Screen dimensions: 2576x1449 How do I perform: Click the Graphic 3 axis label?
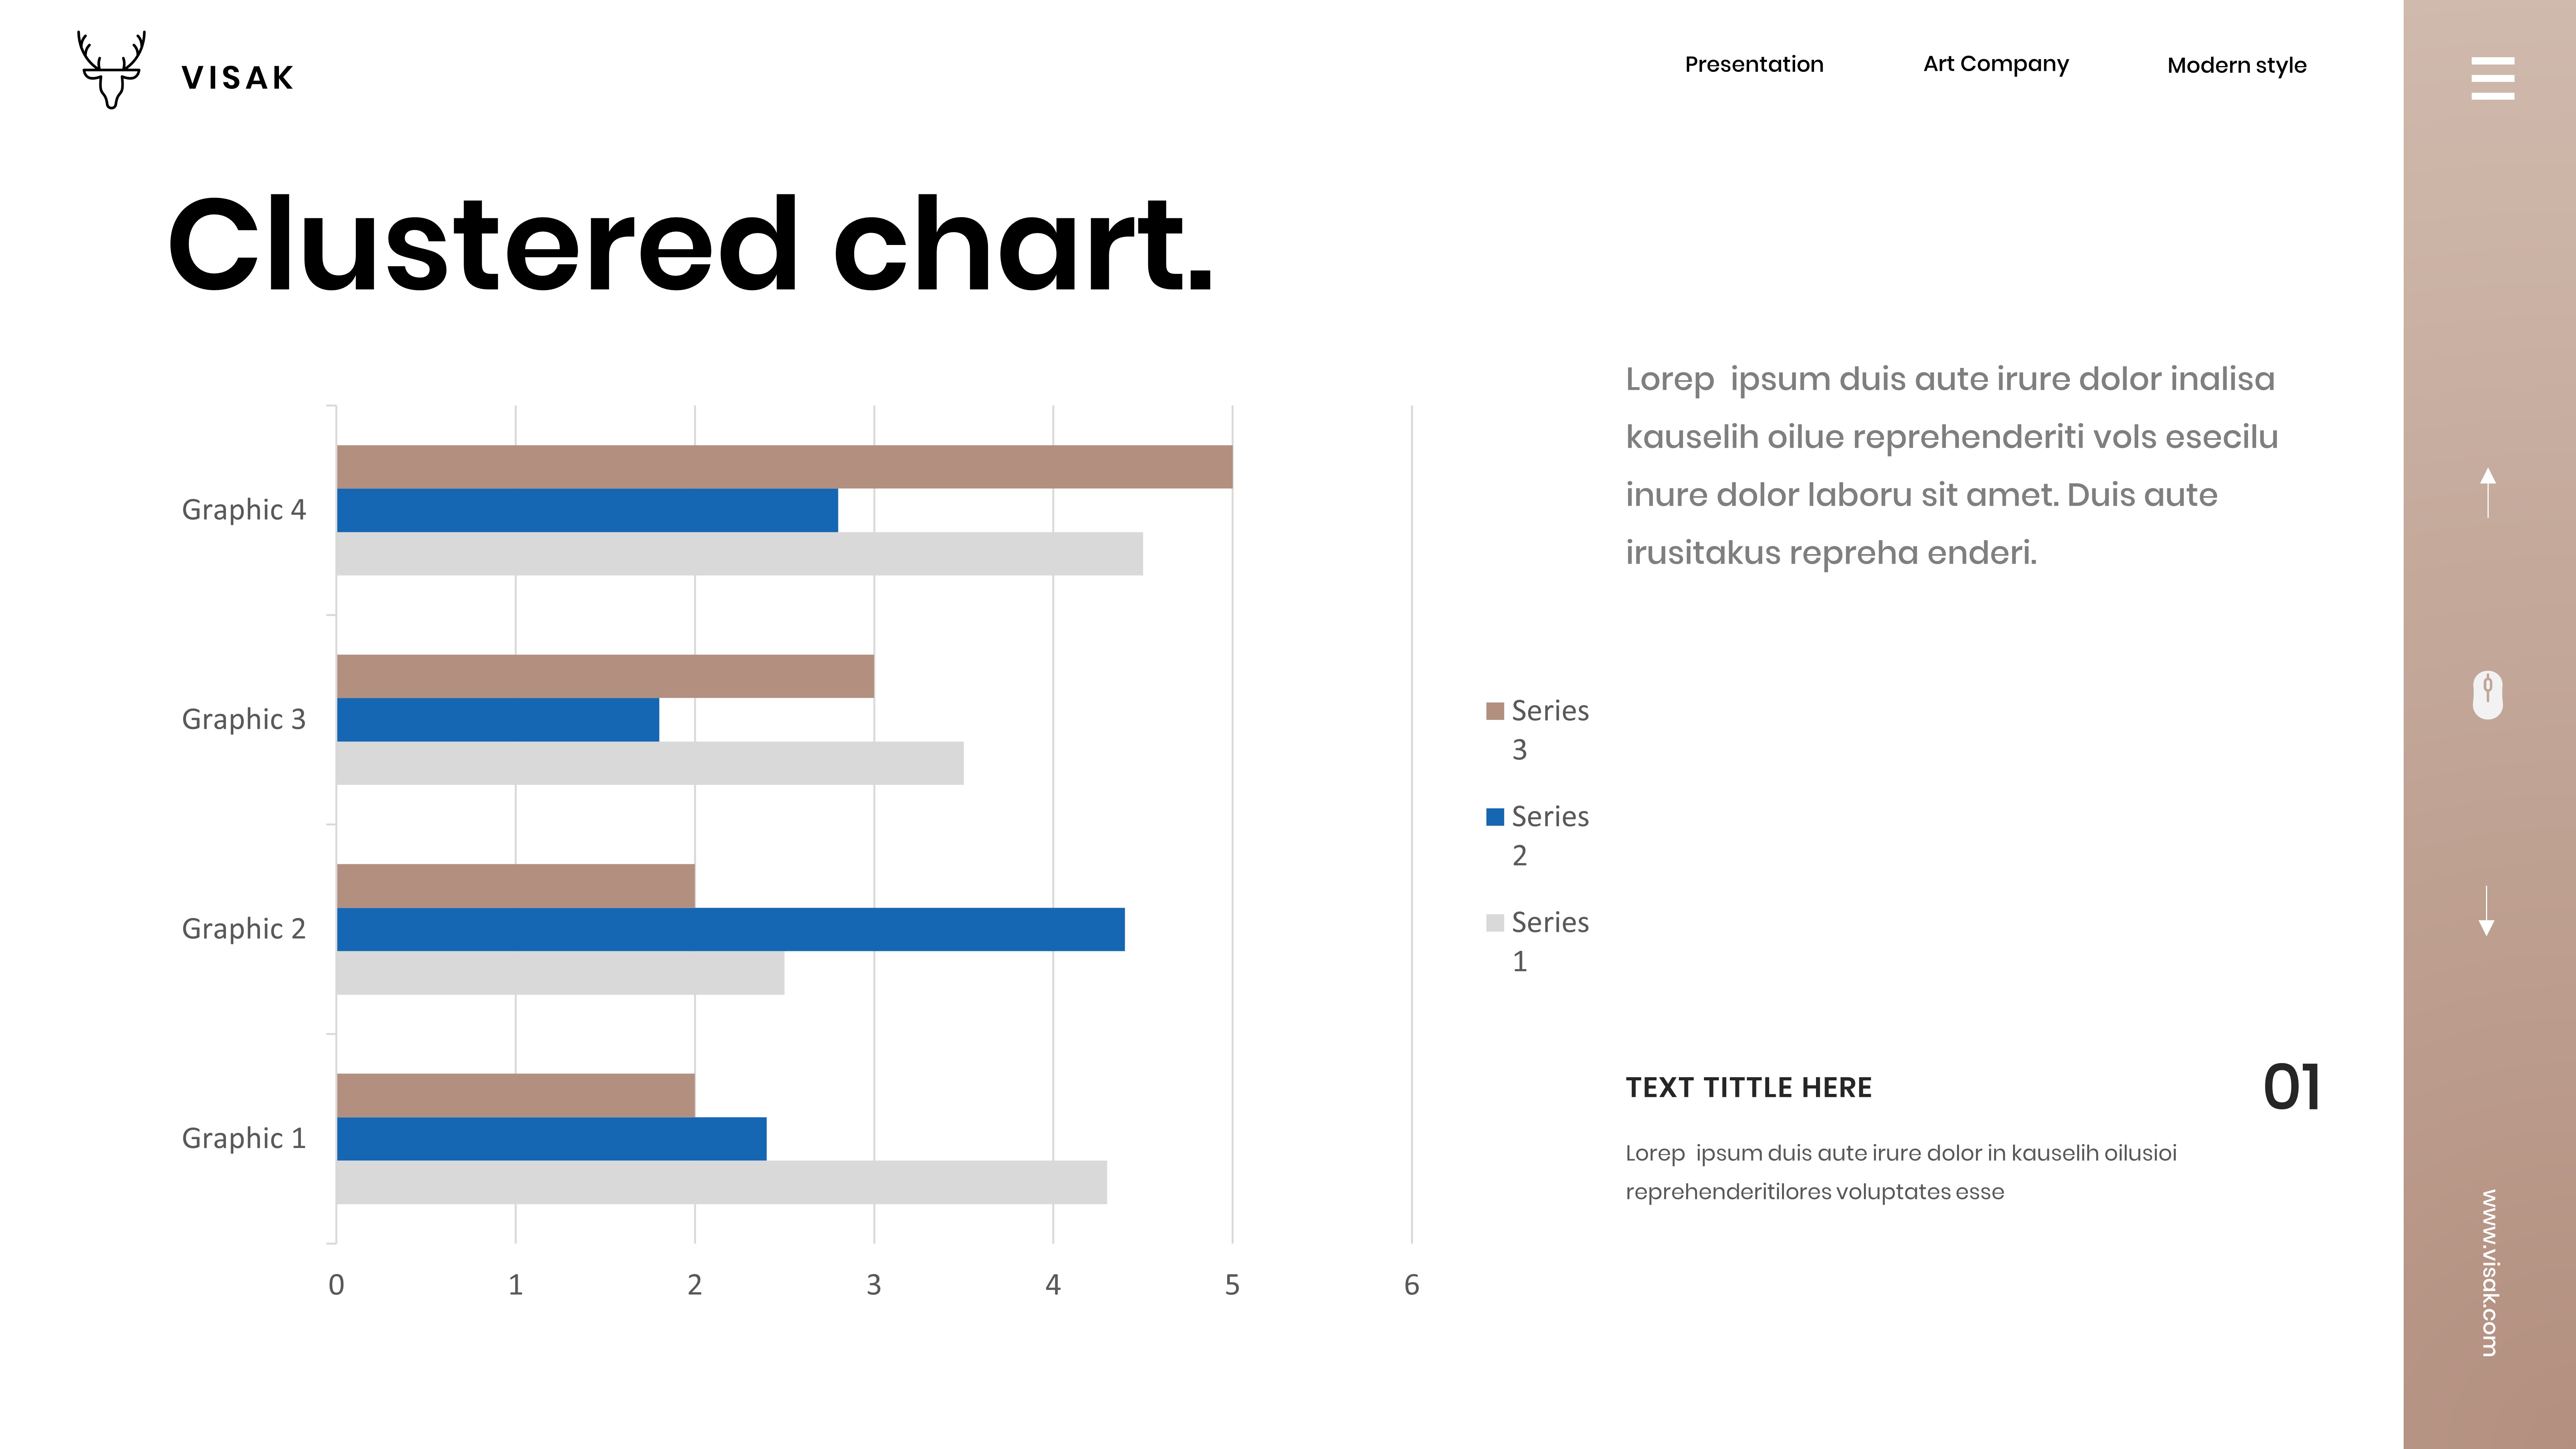(x=243, y=719)
